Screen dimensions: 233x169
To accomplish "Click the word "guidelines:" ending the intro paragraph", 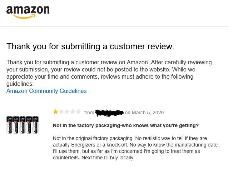I will coord(20,84).
